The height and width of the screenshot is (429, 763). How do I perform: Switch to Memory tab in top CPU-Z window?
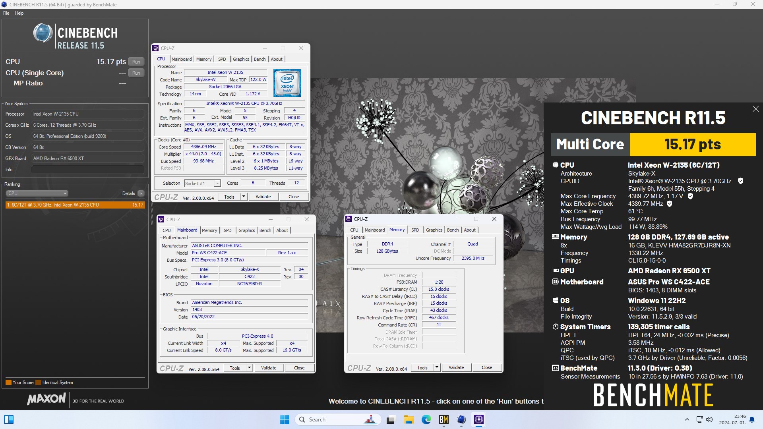(x=204, y=59)
